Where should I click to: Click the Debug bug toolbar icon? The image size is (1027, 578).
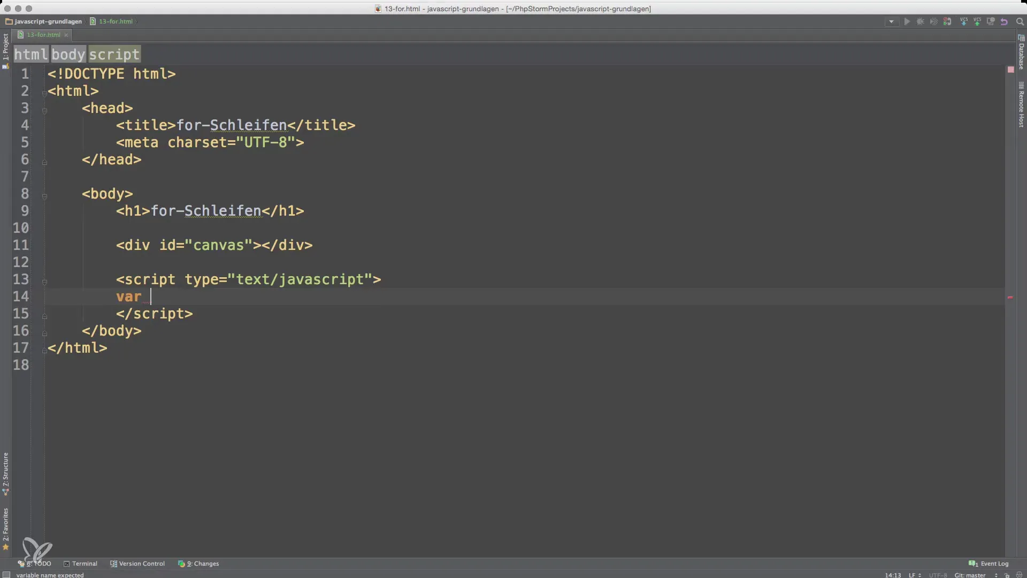tap(920, 22)
